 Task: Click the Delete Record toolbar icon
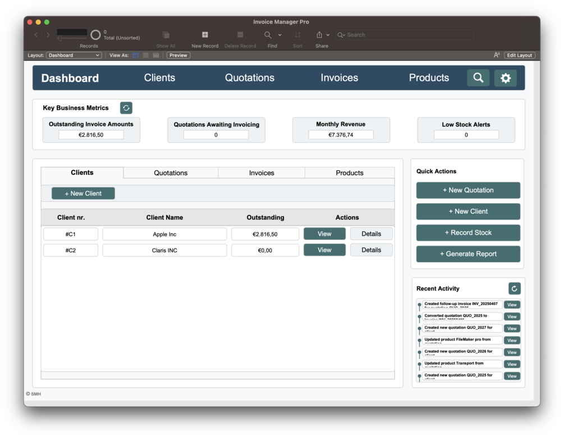[240, 35]
